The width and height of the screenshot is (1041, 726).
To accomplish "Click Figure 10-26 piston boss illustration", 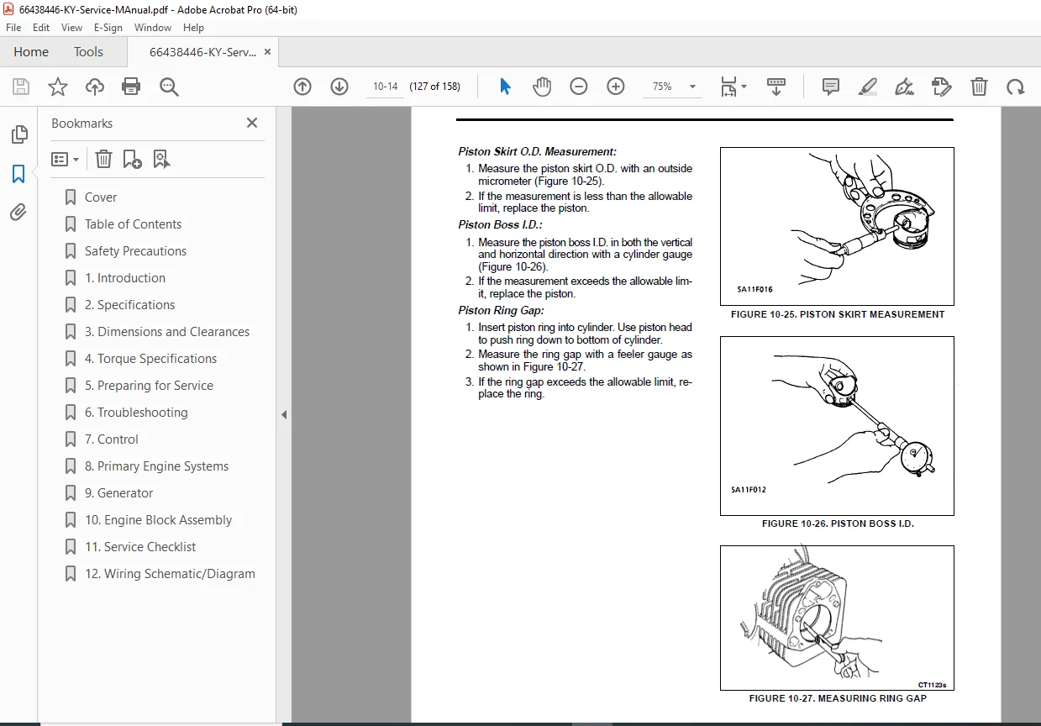I will tap(837, 426).
